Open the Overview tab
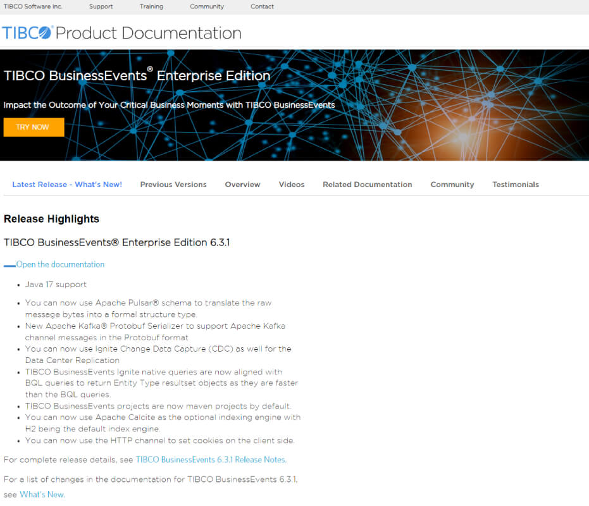The image size is (589, 506). coord(242,185)
